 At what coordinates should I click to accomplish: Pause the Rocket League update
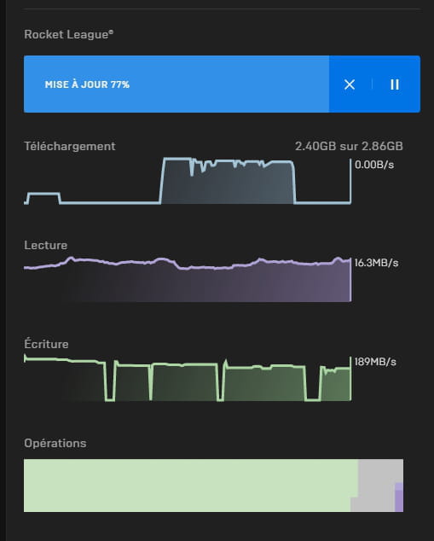[395, 84]
